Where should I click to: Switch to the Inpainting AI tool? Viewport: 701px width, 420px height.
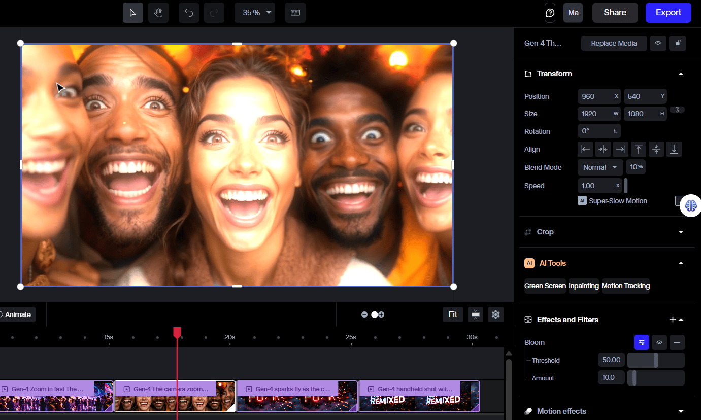583,286
